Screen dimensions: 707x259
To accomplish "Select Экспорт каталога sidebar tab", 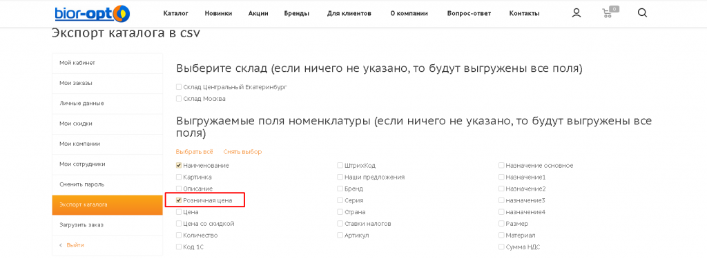I will [107, 205].
